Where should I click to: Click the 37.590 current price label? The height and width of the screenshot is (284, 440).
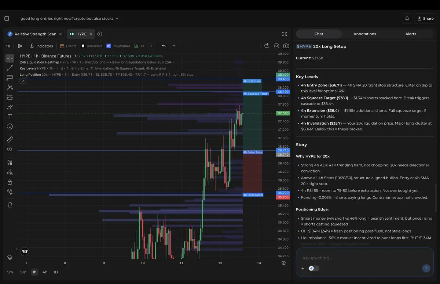click(283, 113)
